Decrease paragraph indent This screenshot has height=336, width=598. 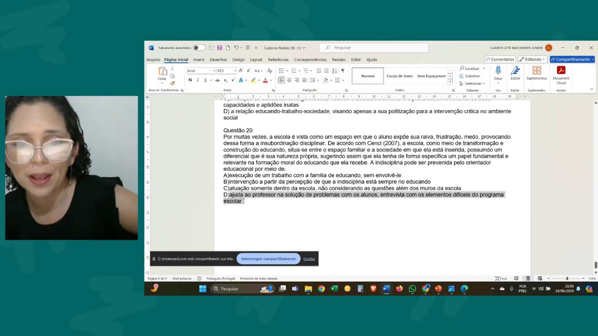[x=319, y=70]
